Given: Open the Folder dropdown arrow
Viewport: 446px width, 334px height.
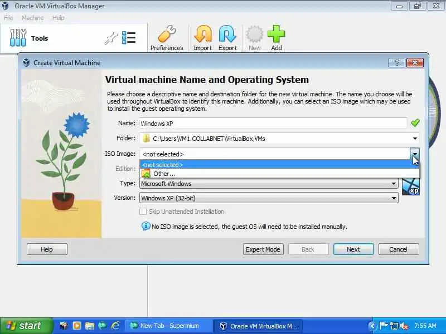Looking at the screenshot, I should click(415, 139).
